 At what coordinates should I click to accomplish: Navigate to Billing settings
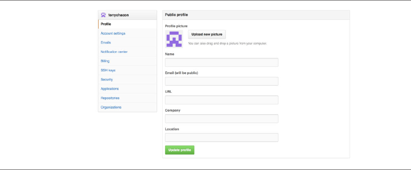105,61
